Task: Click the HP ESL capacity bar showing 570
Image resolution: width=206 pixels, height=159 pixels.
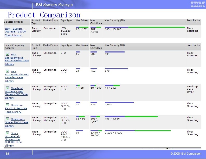Action: coord(116,69)
